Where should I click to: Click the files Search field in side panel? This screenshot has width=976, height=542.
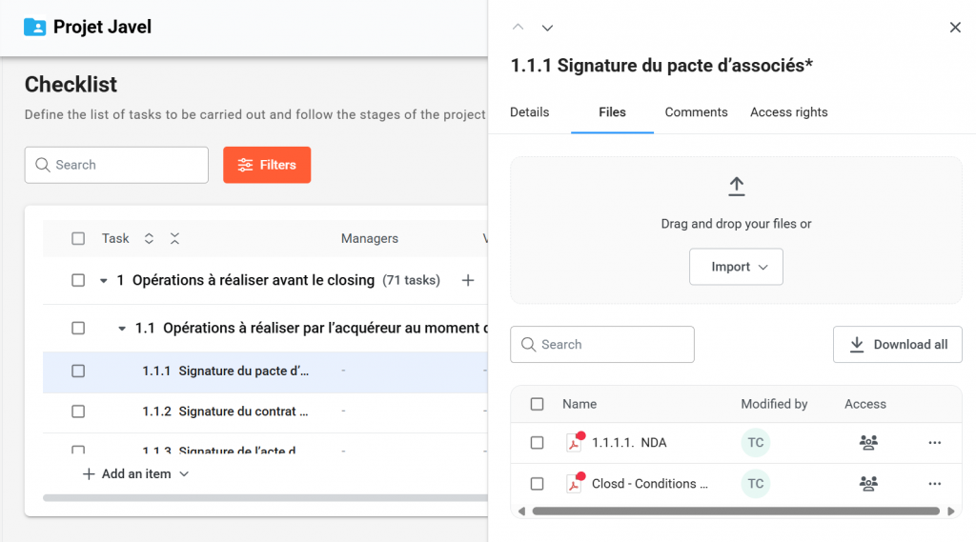pos(602,345)
